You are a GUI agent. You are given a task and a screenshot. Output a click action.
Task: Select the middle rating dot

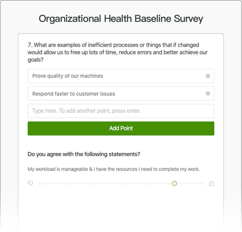coord(121,183)
